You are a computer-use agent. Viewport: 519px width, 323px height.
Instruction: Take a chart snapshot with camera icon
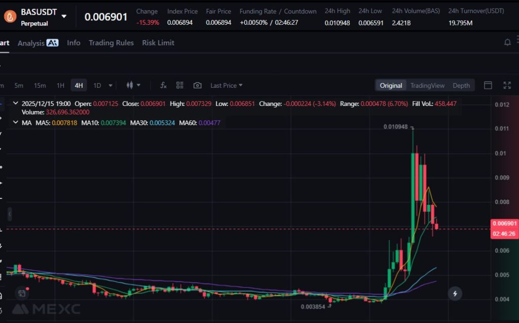tap(197, 85)
